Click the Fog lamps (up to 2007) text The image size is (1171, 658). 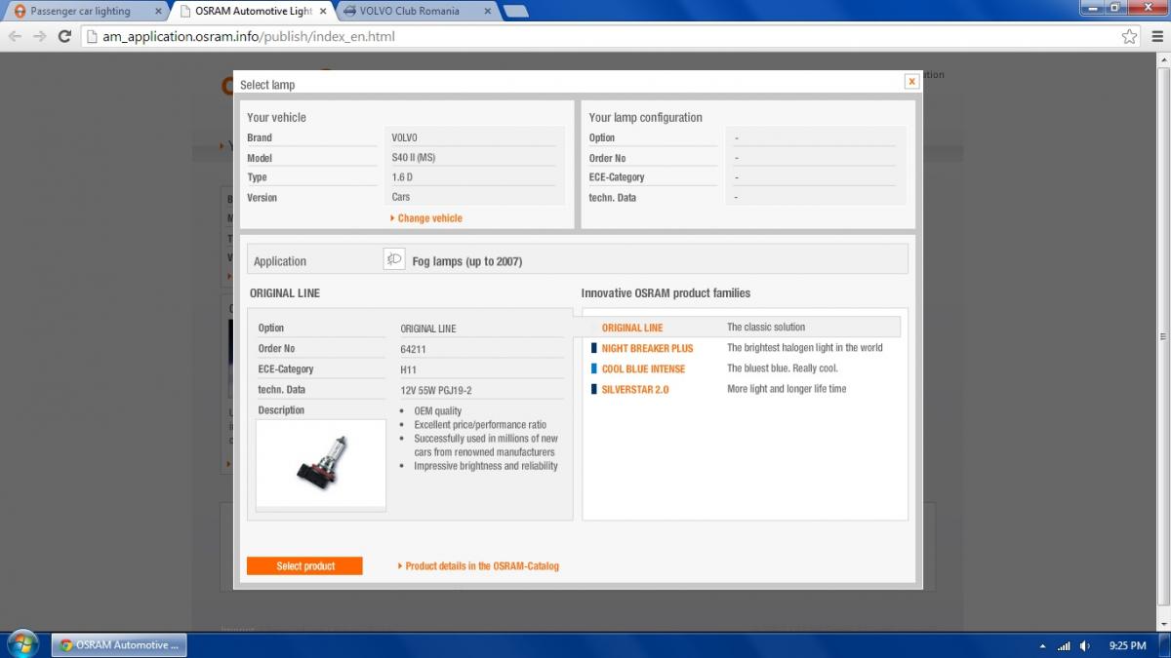click(x=467, y=261)
